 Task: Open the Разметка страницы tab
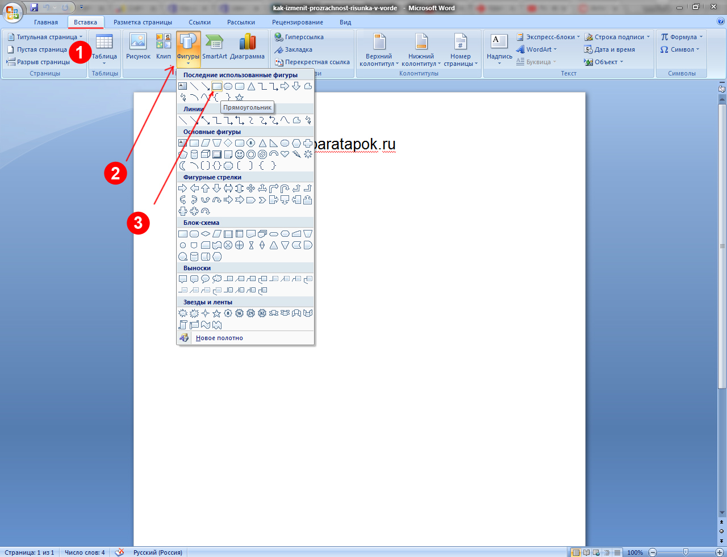[x=143, y=22]
